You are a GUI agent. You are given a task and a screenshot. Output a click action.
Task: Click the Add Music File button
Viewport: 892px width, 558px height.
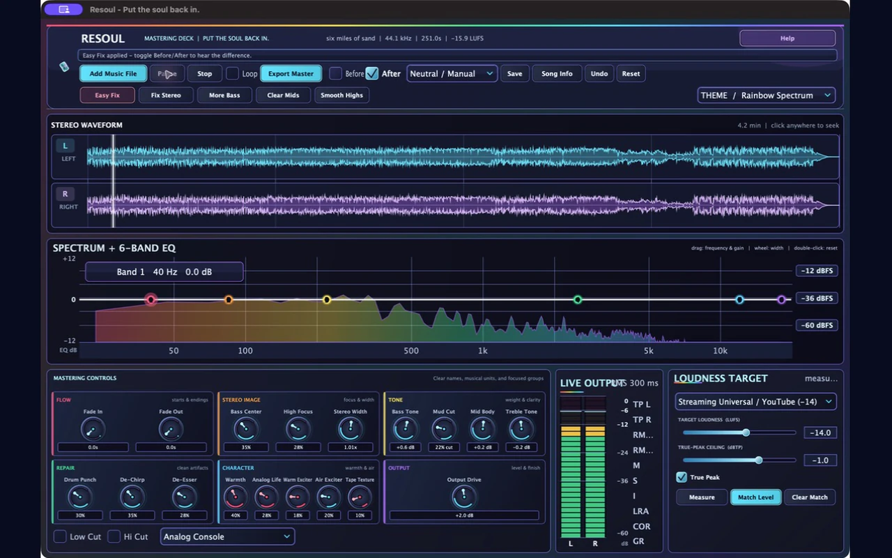113,73
